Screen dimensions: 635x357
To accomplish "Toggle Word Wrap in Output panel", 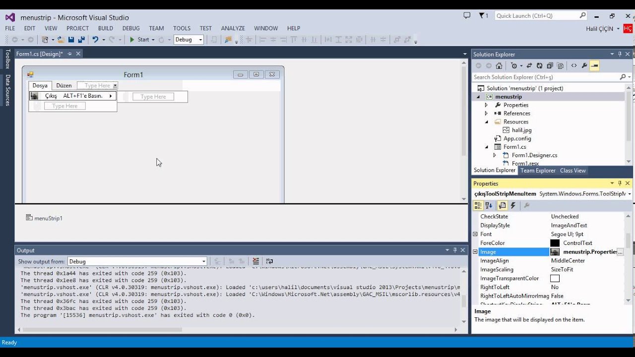I will [269, 261].
